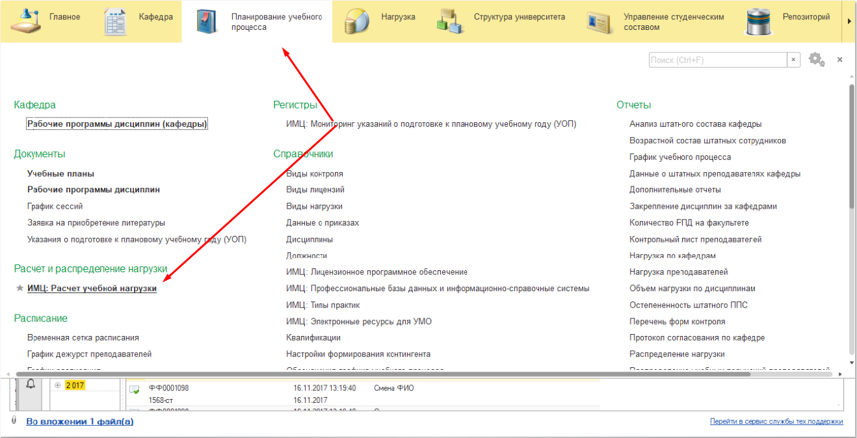
Task: Open Учебные планы document list
Action: click(x=60, y=174)
